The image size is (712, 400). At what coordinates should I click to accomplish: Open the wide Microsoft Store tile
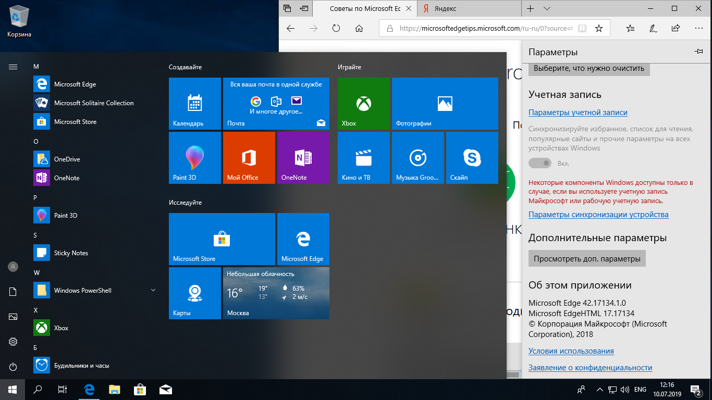(x=222, y=239)
